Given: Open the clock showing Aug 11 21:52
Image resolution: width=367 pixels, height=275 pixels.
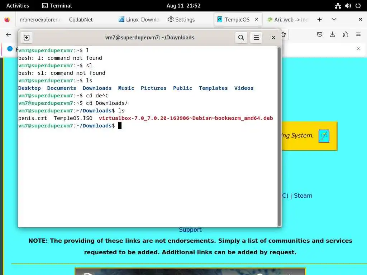Looking at the screenshot, I should pos(183,6).
